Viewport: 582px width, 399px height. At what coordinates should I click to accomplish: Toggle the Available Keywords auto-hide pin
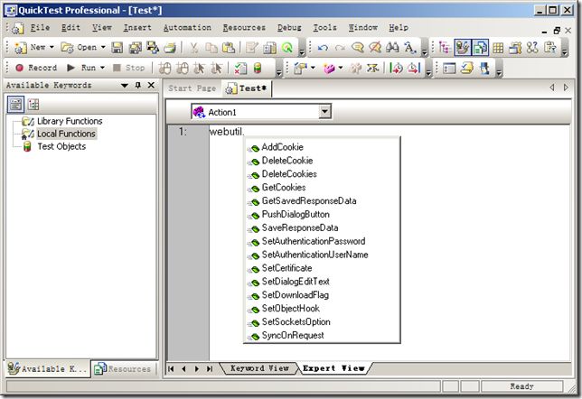[138, 85]
